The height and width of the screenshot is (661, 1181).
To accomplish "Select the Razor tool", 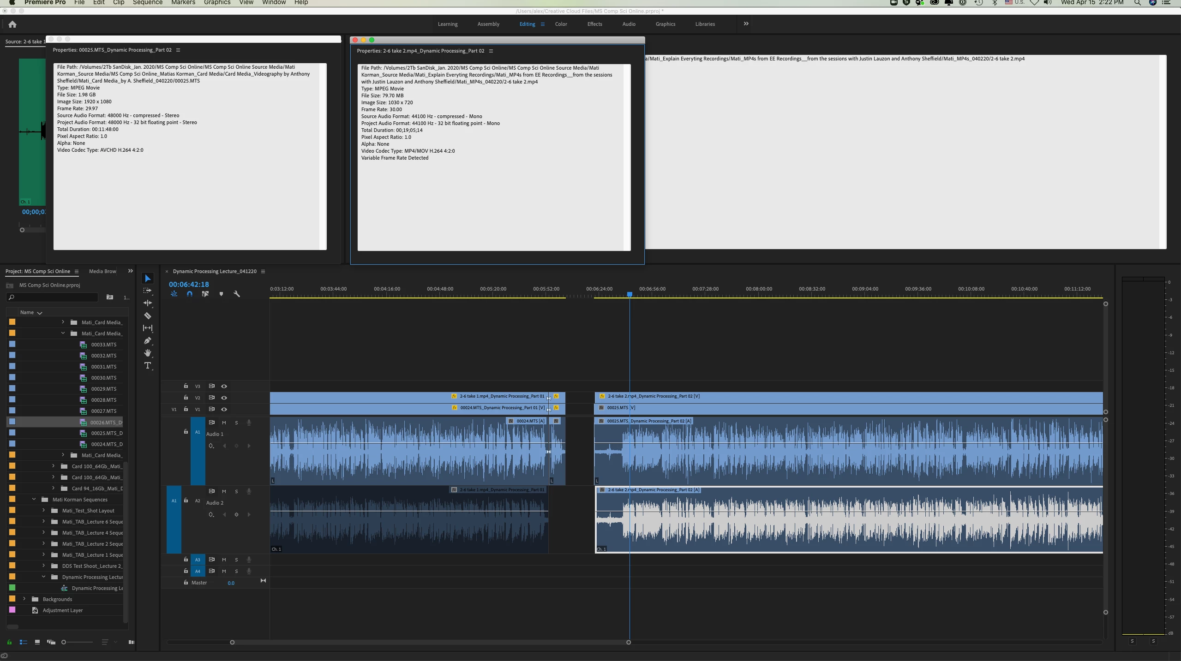I will pyautogui.click(x=148, y=316).
